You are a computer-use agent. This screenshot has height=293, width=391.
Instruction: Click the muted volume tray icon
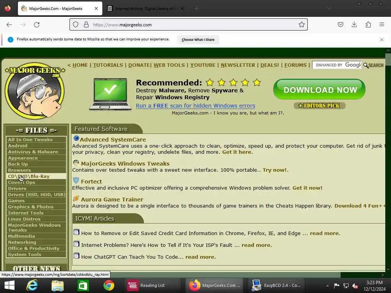(x=355, y=285)
